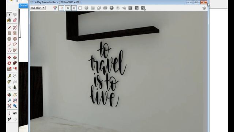This screenshot has width=234, height=132.
Task: Choose the Follow Me tool
Action: [15, 63]
